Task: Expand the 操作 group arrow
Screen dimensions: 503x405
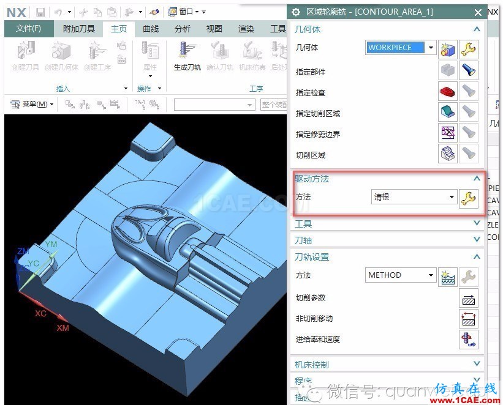Action: (159, 88)
